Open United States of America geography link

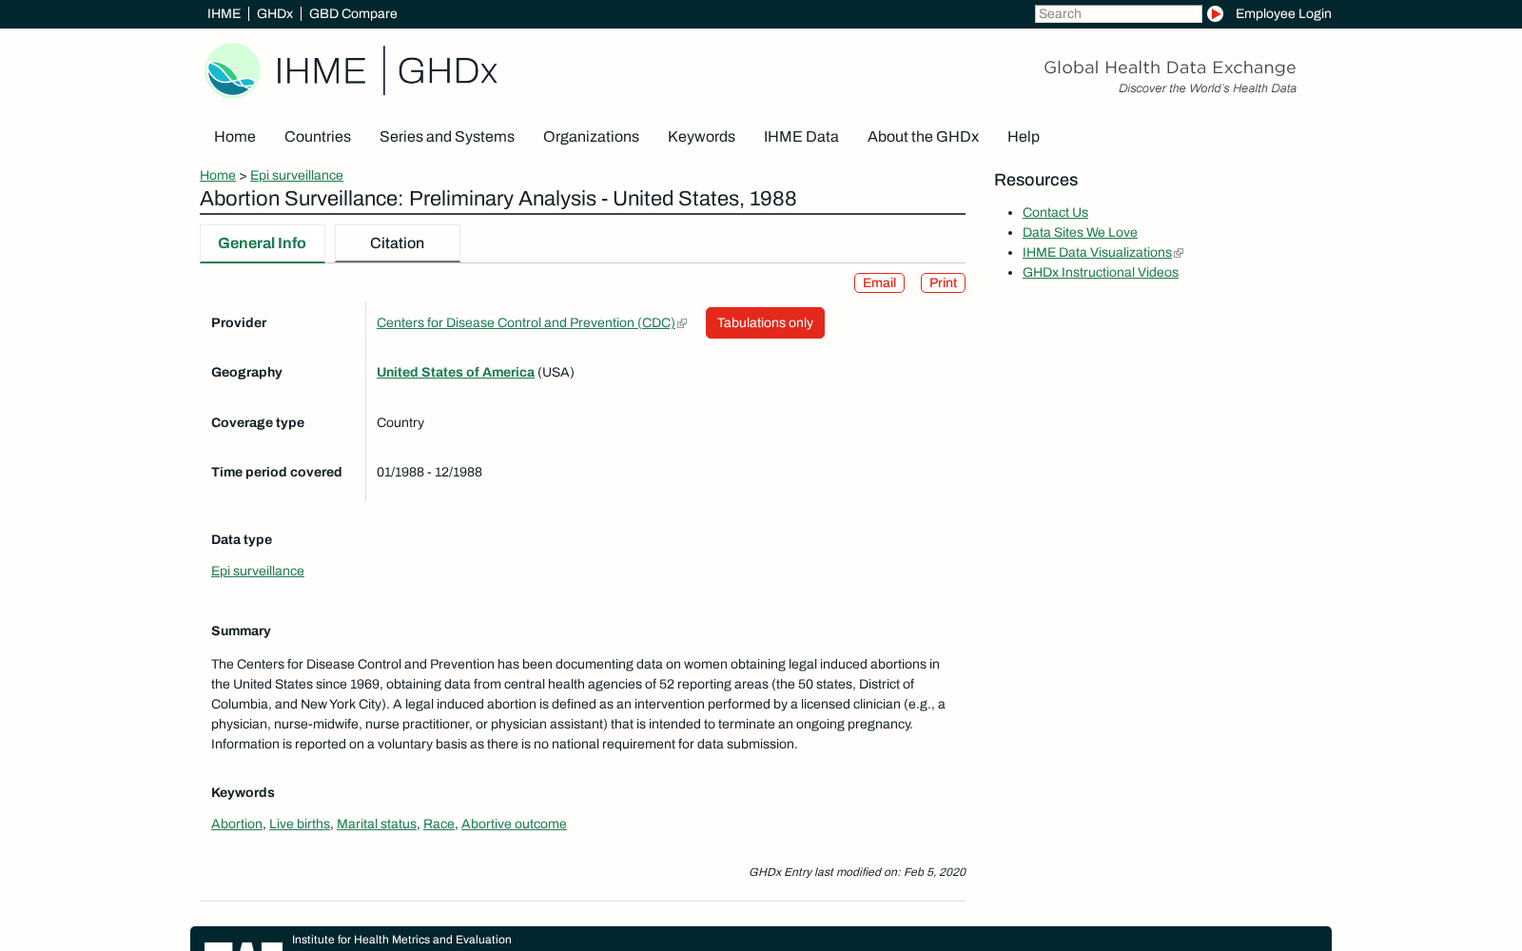pyautogui.click(x=456, y=372)
